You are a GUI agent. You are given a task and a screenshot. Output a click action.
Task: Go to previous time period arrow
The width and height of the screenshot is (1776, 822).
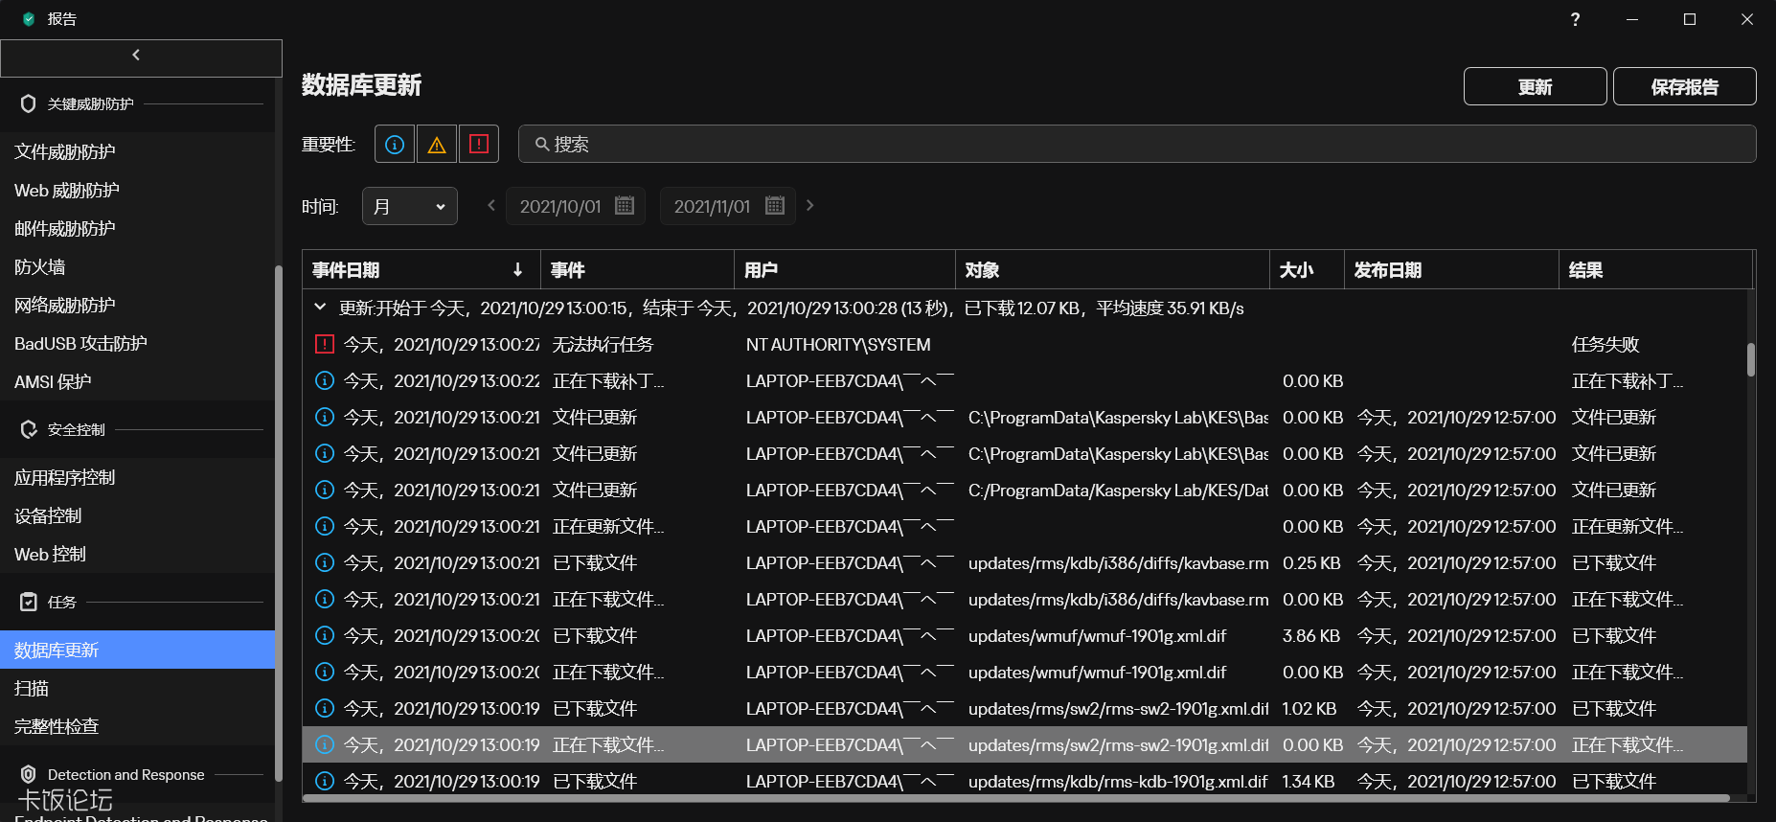pyautogui.click(x=491, y=205)
